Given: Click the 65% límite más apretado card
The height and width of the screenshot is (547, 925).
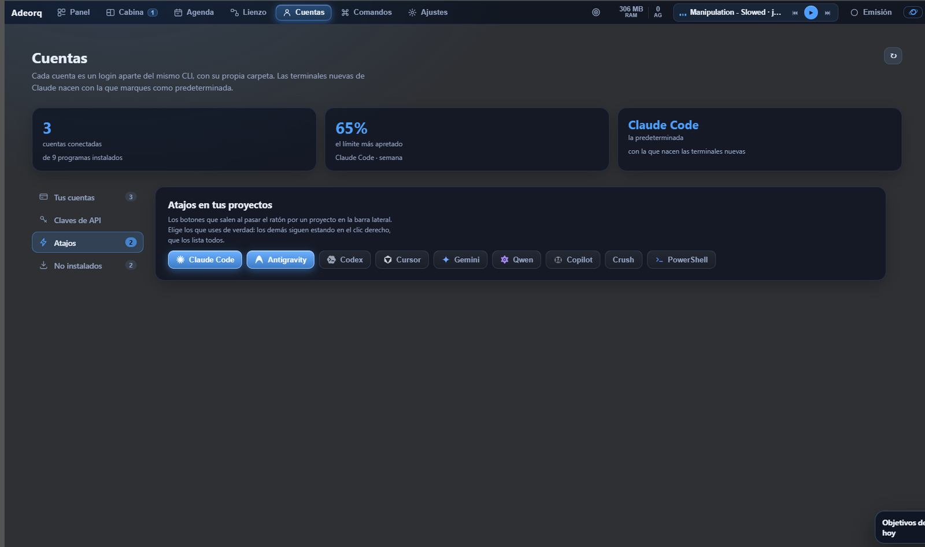Looking at the screenshot, I should (467, 139).
